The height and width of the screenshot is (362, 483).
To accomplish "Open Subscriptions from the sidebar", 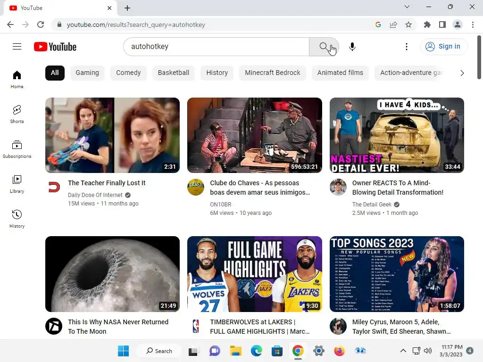I will pyautogui.click(x=17, y=149).
